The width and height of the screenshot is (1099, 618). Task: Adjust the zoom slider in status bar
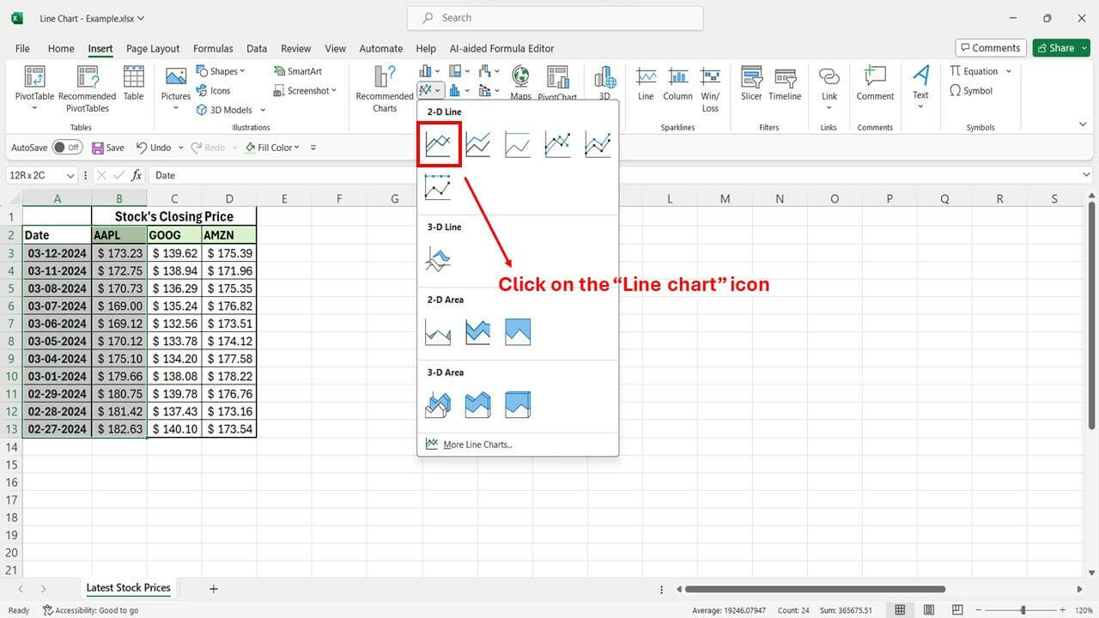[1023, 610]
